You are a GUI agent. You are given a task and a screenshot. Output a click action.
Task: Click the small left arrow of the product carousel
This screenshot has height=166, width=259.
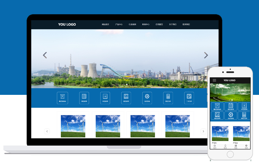click(47, 132)
